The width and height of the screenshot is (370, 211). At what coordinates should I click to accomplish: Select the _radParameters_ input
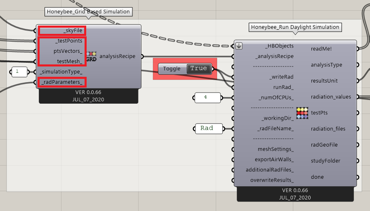pos(62,82)
